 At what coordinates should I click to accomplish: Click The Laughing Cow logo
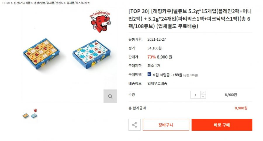(100, 21)
